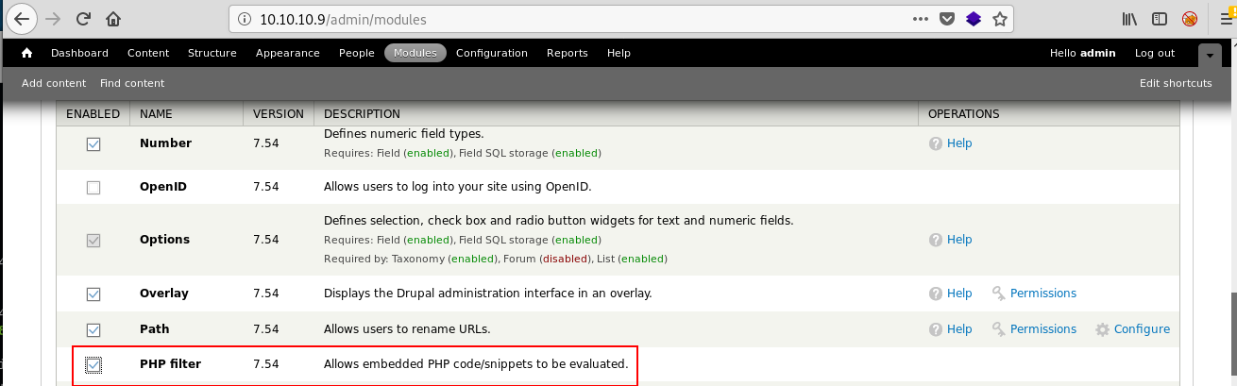
Task: Open Configure link for Path module
Action: click(x=1142, y=329)
